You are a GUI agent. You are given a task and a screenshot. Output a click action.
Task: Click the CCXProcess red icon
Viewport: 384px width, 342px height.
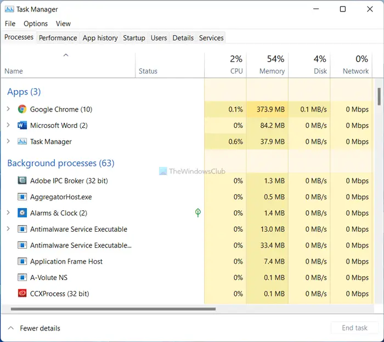coord(22,293)
